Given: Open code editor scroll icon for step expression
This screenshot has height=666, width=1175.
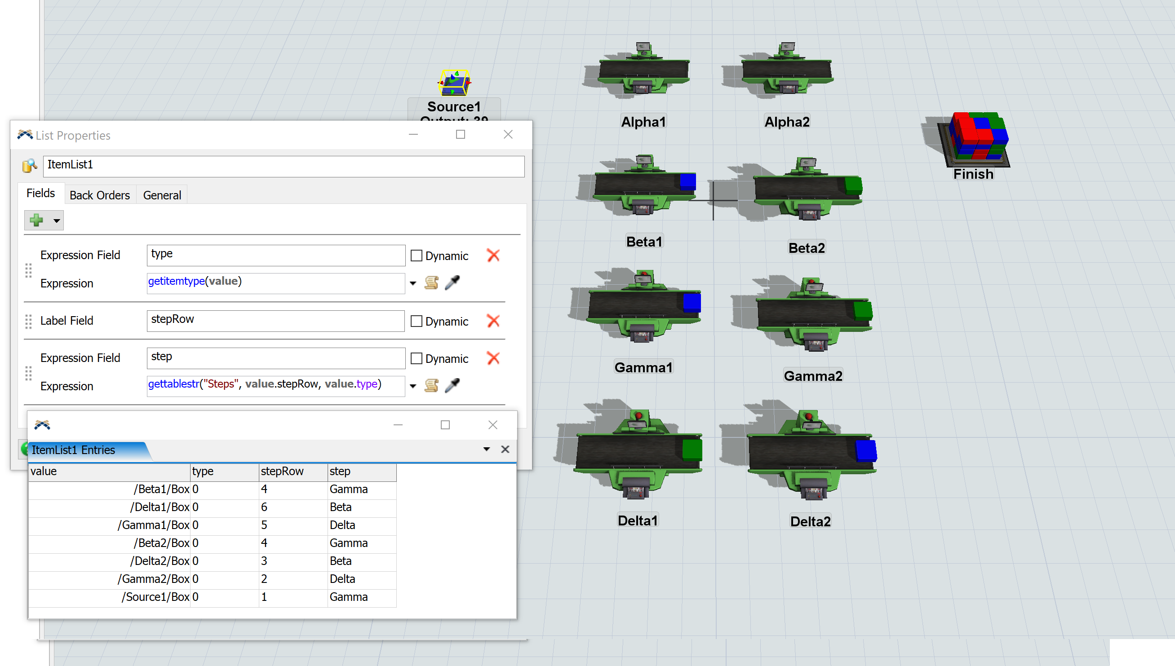Looking at the screenshot, I should point(431,386).
